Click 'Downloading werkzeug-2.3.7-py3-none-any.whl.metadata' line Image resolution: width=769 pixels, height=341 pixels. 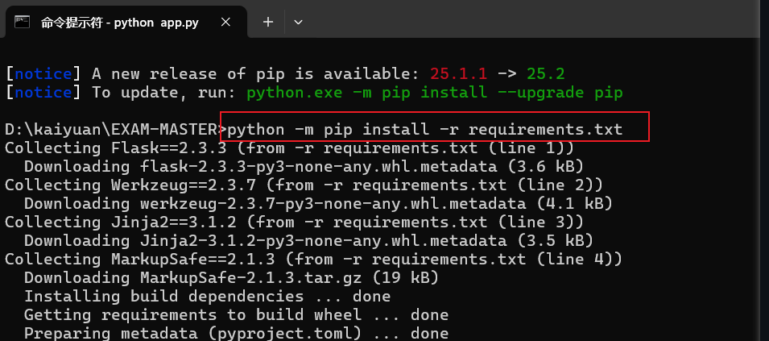[318, 204]
